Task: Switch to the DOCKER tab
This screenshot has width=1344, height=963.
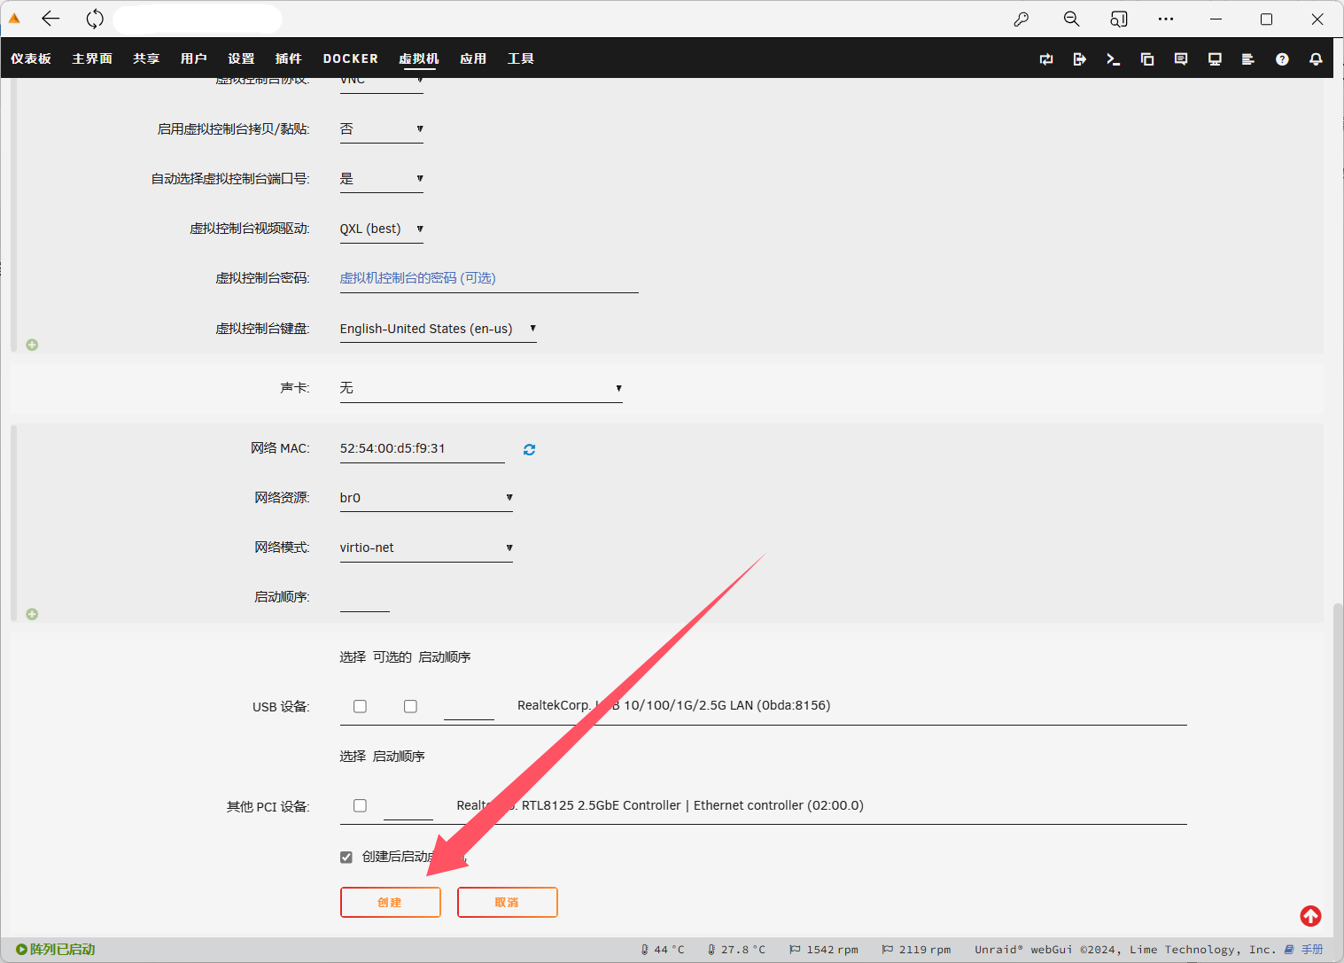Action: [350, 58]
